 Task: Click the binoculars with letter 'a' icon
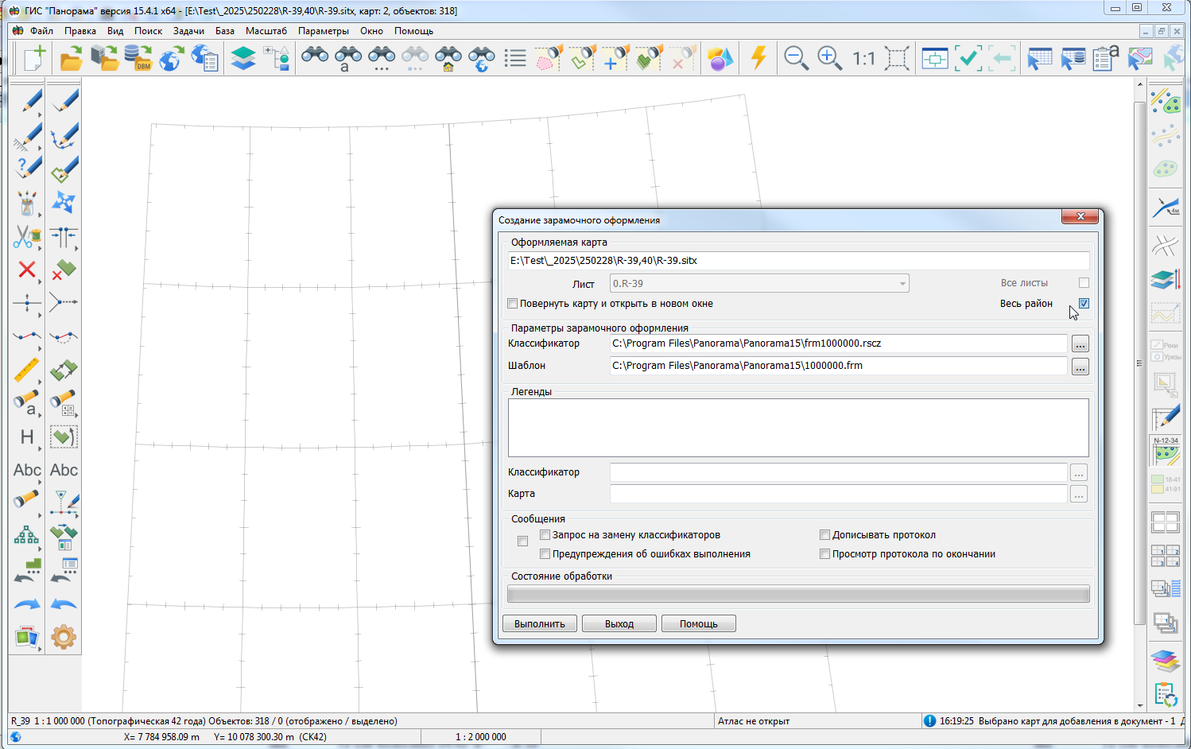pos(347,59)
